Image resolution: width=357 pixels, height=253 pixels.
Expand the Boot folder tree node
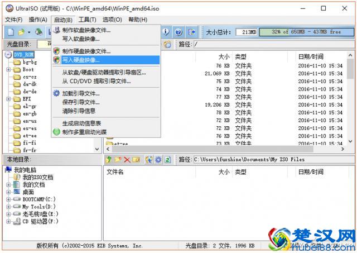pos(8,69)
